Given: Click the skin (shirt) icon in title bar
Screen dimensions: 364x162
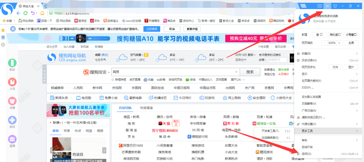Looking at the screenshot, I should pos(335,6).
